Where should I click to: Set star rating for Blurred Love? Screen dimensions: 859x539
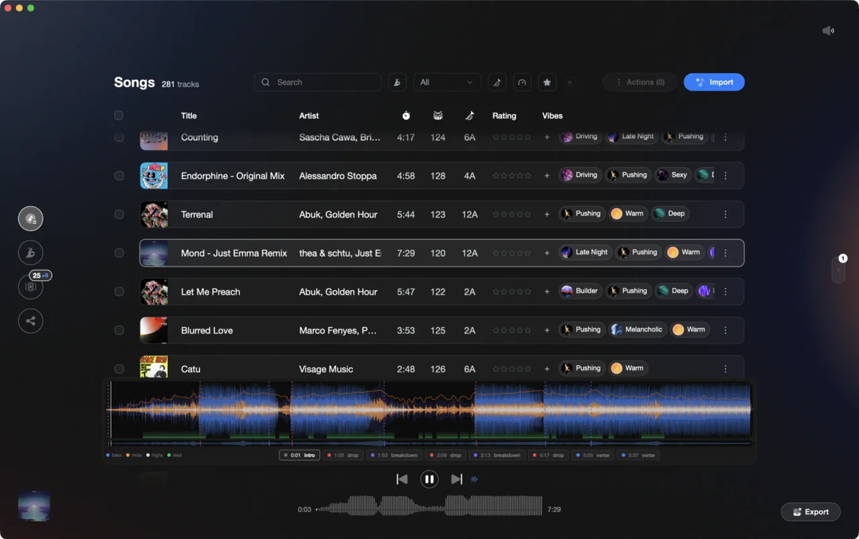click(x=511, y=330)
